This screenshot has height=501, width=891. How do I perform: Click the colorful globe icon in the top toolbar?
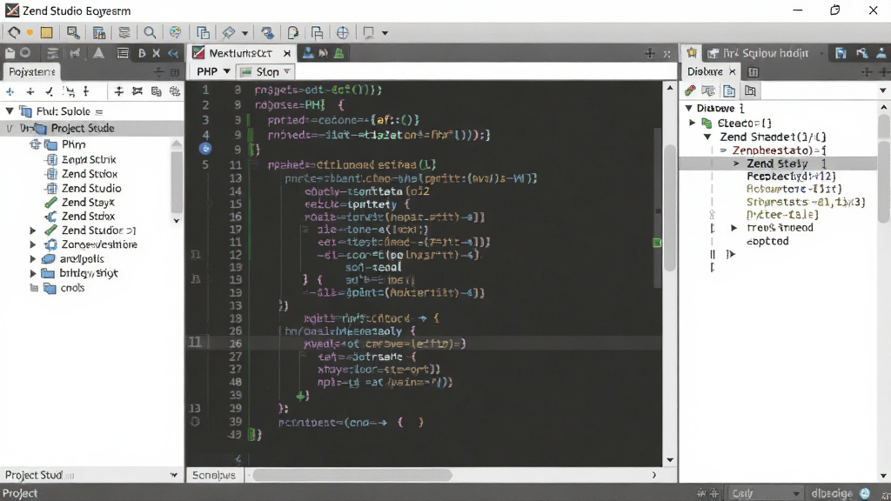[176, 33]
